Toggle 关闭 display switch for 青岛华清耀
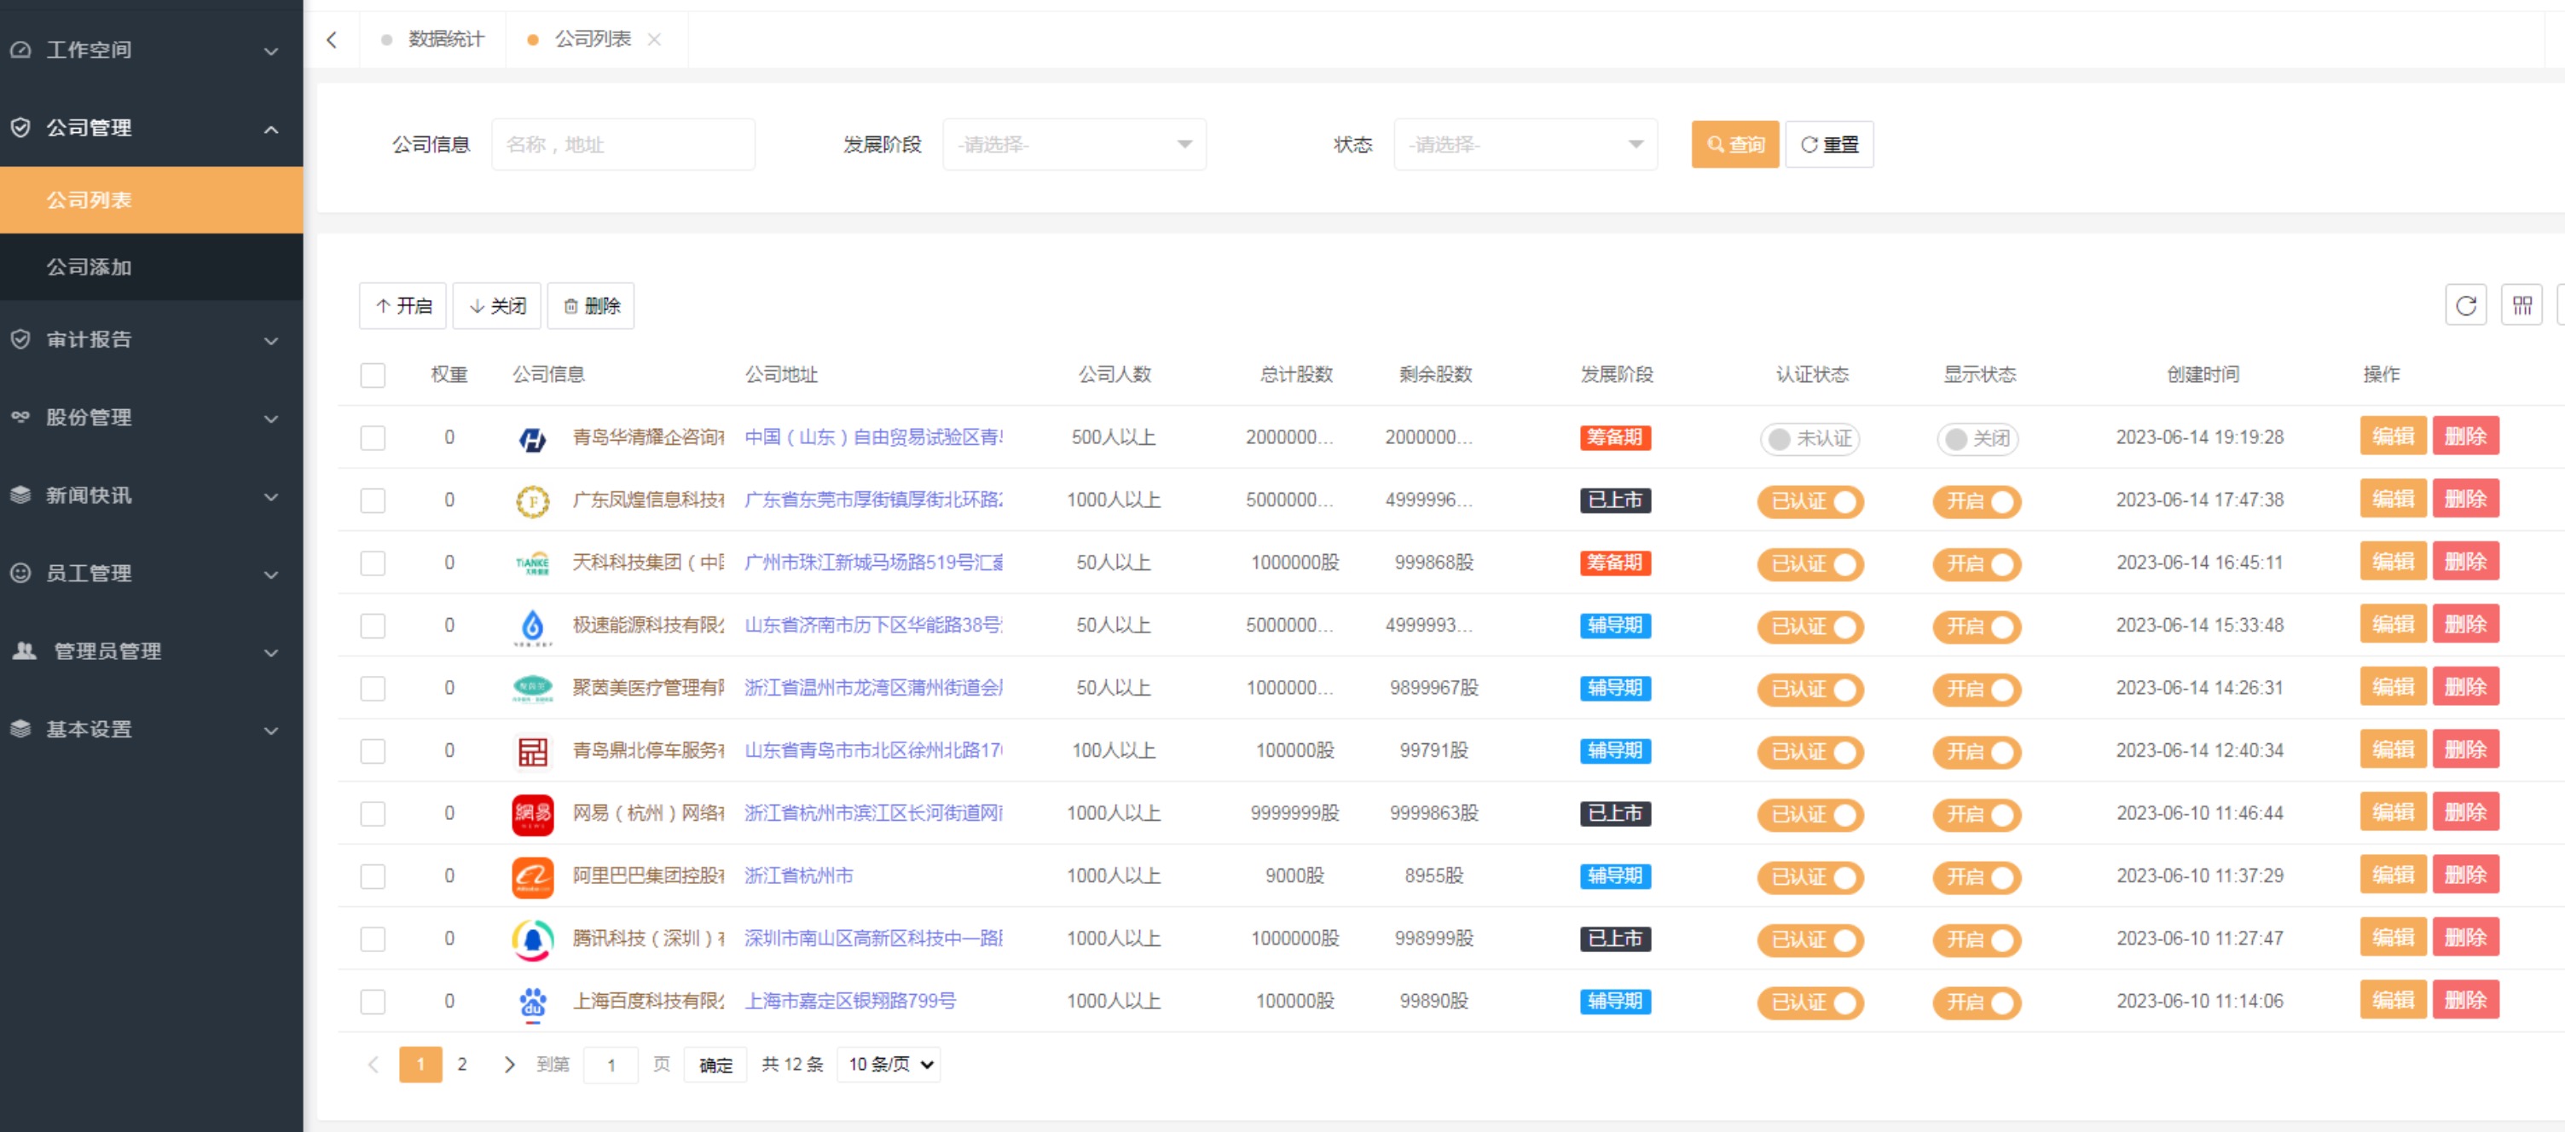The width and height of the screenshot is (2565, 1132). click(1977, 439)
